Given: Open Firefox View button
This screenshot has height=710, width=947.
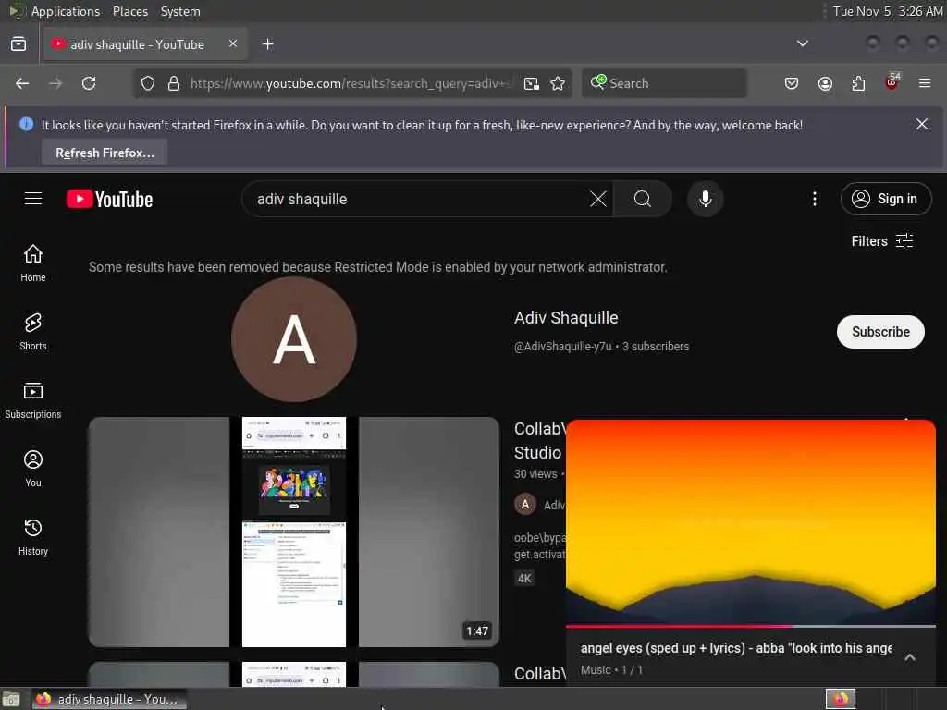Looking at the screenshot, I should pos(18,44).
